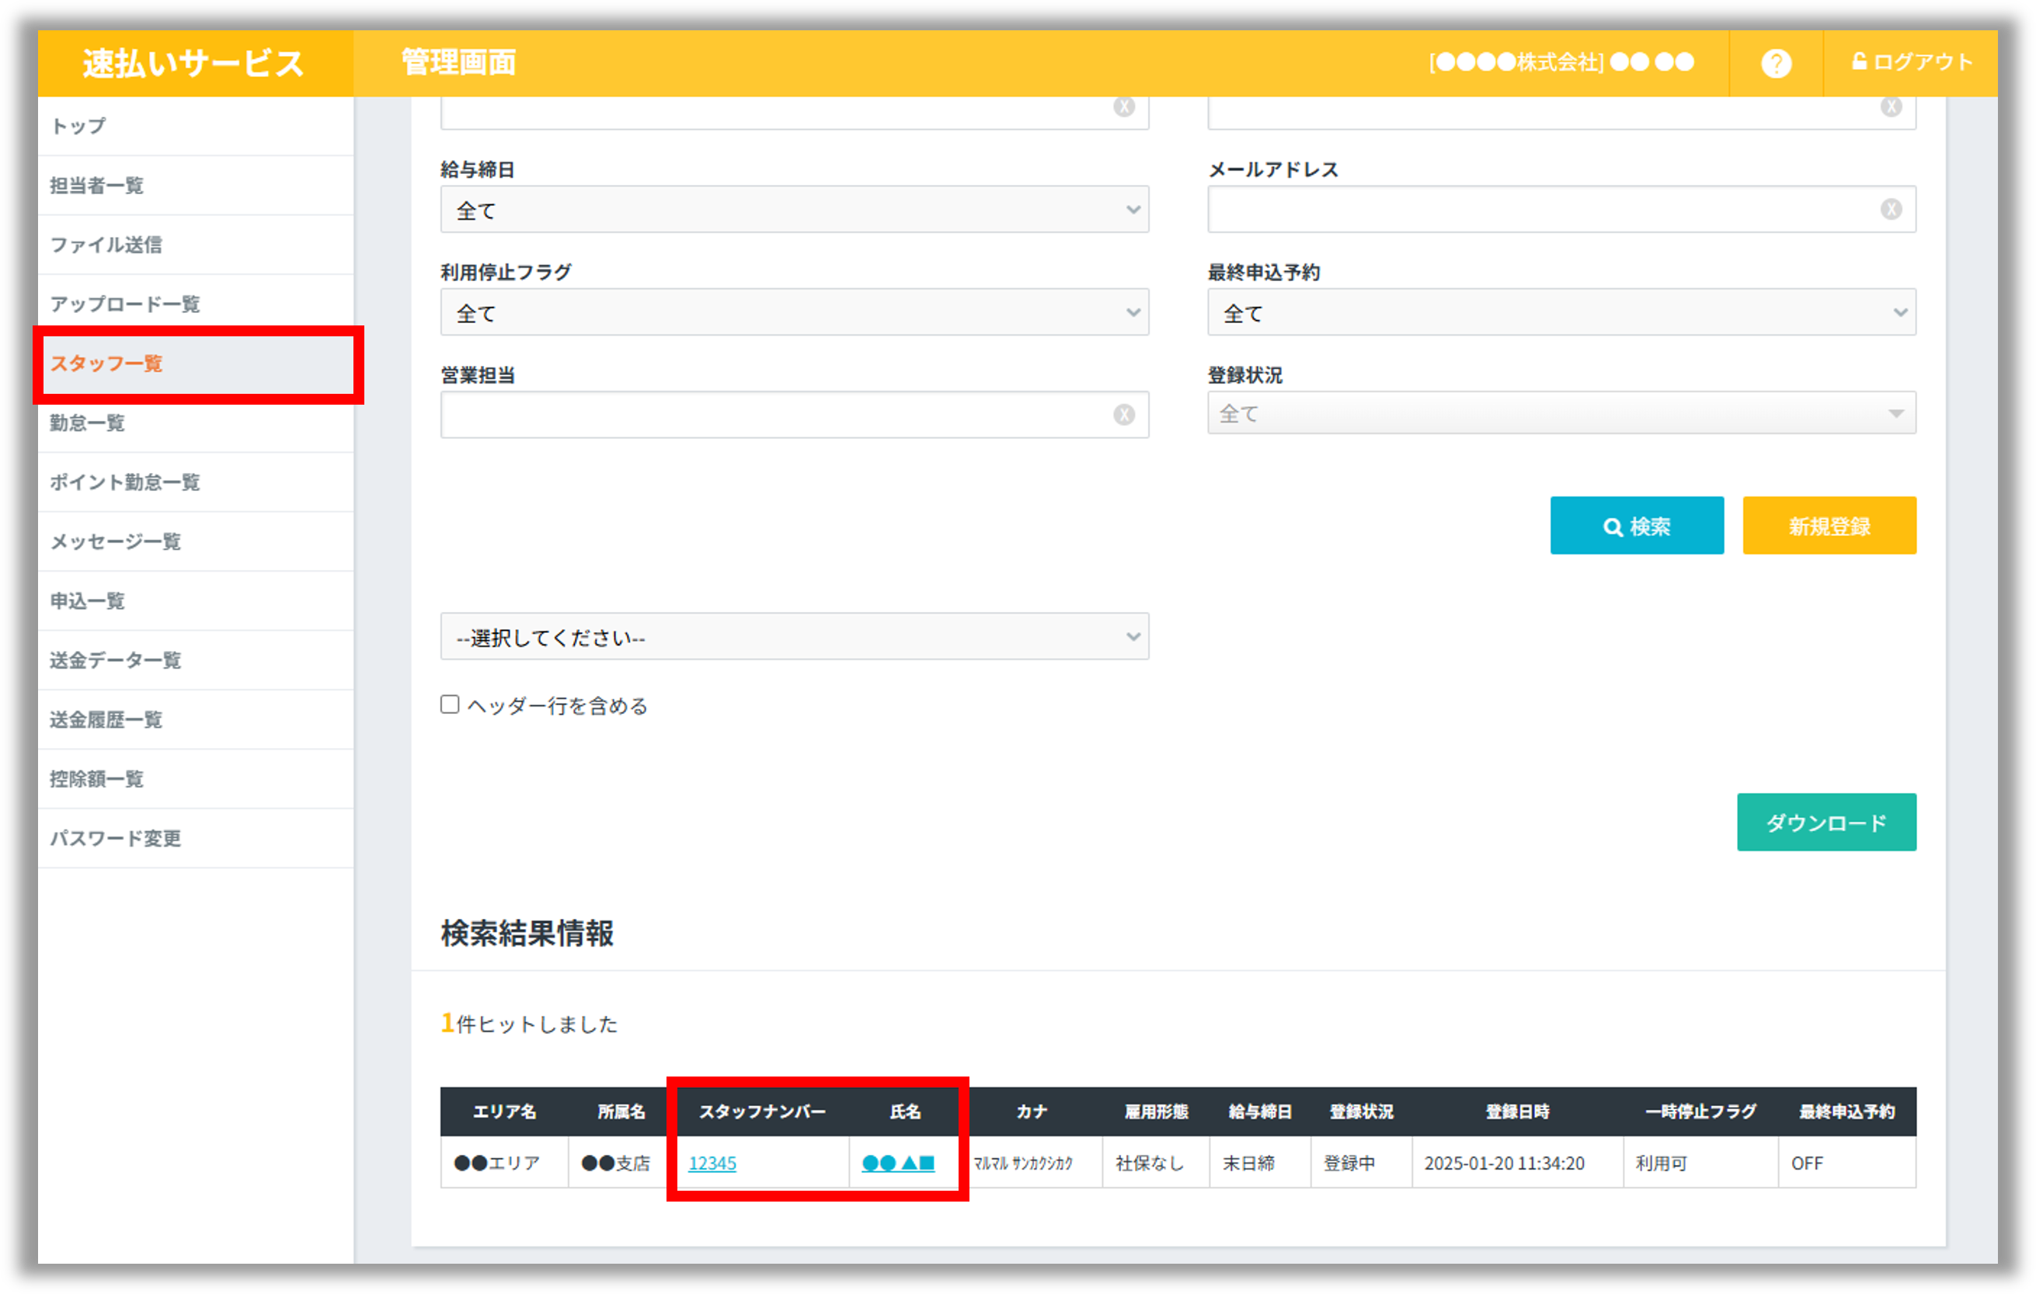Clear the メールアドレス field with X icon

coord(1891,210)
